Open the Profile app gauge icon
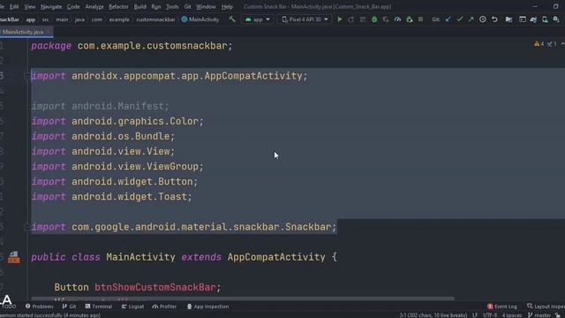This screenshot has width=565, height=318. point(397,19)
